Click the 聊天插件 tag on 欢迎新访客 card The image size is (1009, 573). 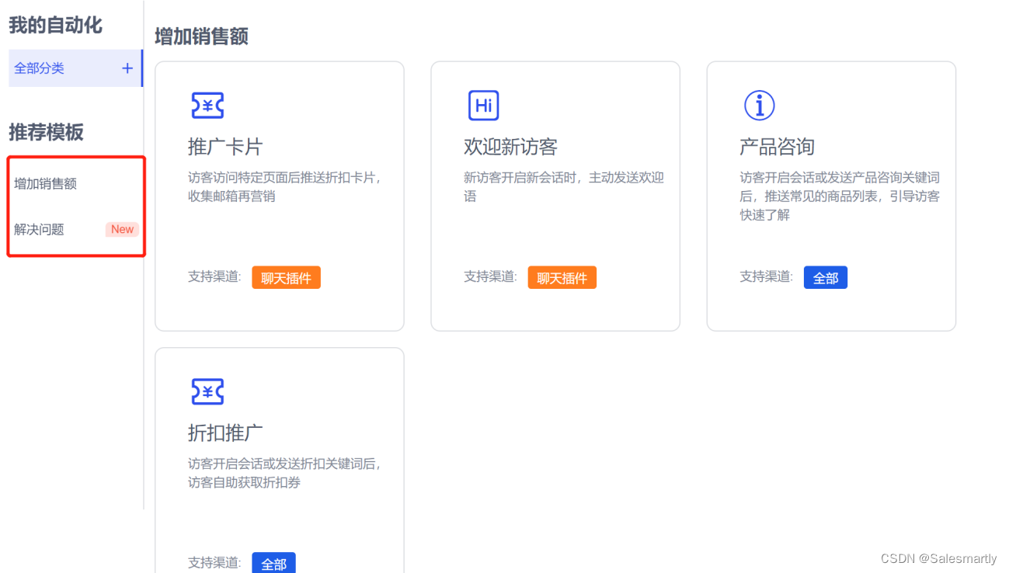562,278
